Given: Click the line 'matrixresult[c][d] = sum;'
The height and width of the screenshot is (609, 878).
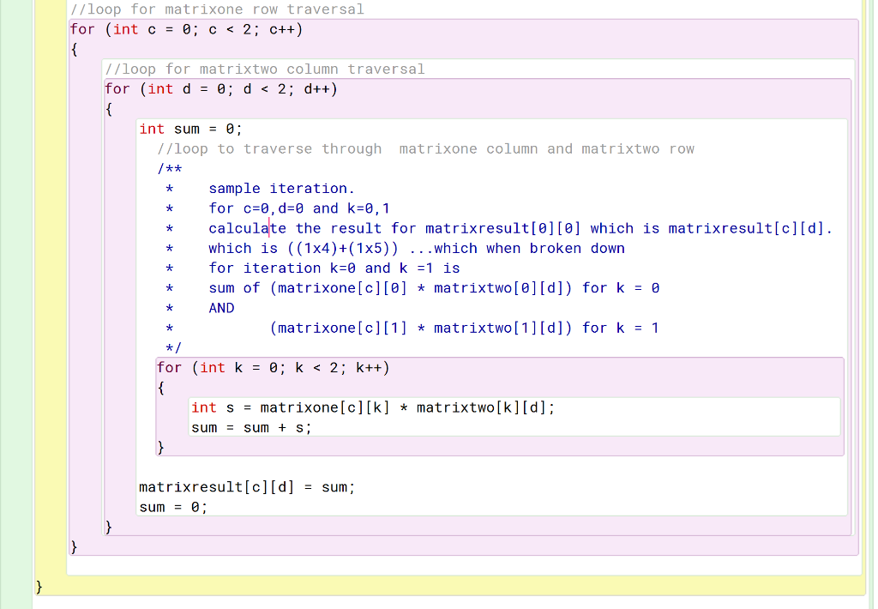Looking at the screenshot, I should (x=247, y=486).
